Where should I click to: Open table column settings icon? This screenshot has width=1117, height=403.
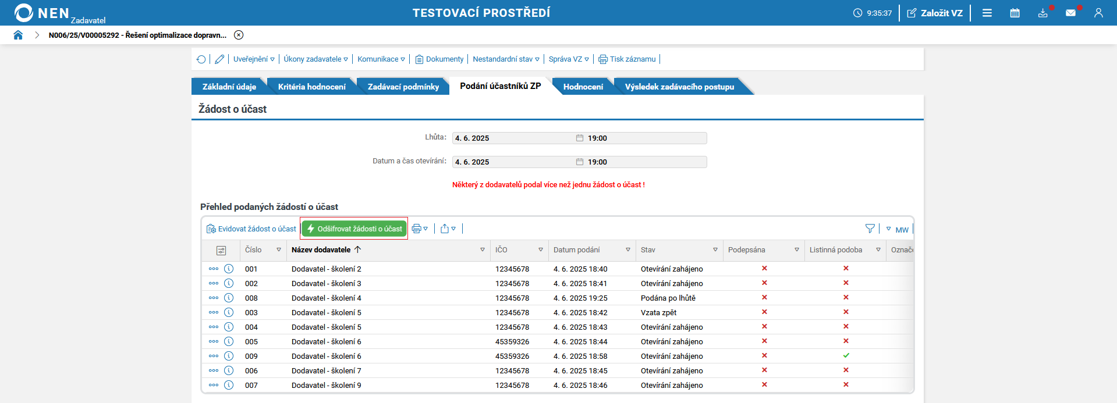pos(221,250)
